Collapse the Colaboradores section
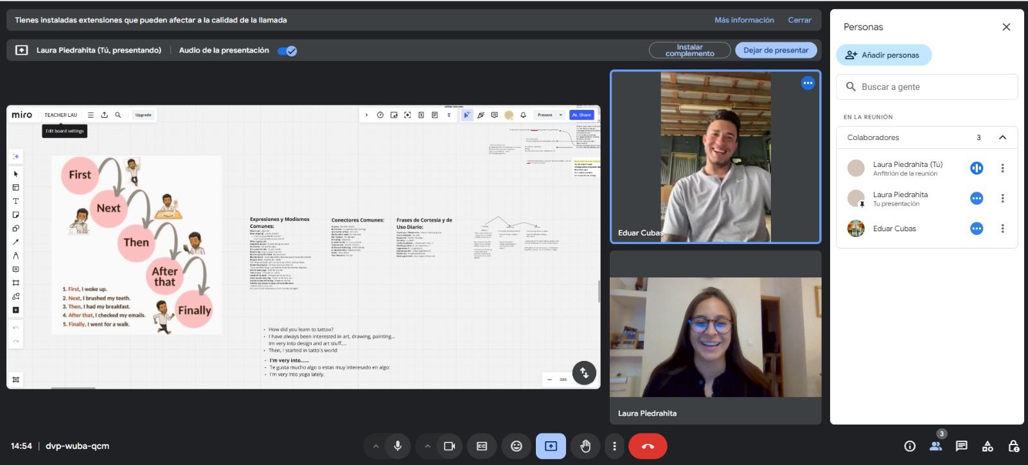Image resolution: width=1028 pixels, height=465 pixels. [1002, 137]
